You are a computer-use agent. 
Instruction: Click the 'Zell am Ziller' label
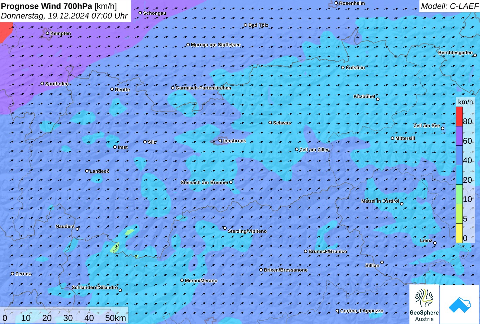[314, 150]
